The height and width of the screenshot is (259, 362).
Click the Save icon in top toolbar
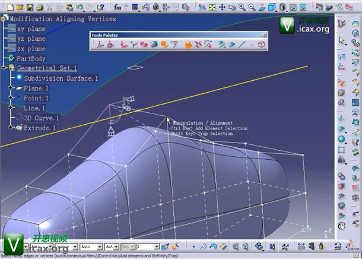tap(30, 7)
